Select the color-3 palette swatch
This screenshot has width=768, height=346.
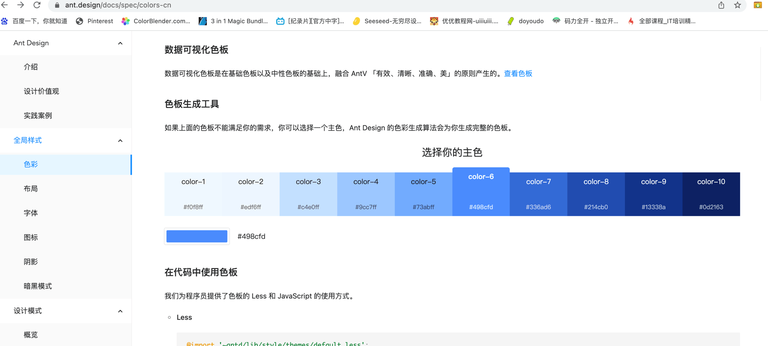(308, 194)
